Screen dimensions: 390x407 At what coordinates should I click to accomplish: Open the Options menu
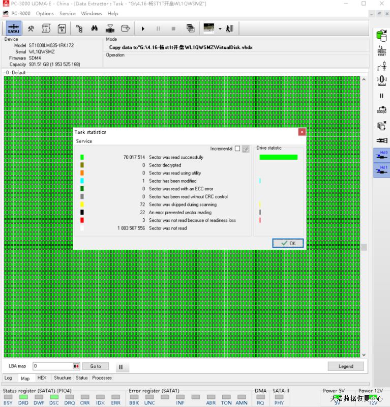[45, 13]
